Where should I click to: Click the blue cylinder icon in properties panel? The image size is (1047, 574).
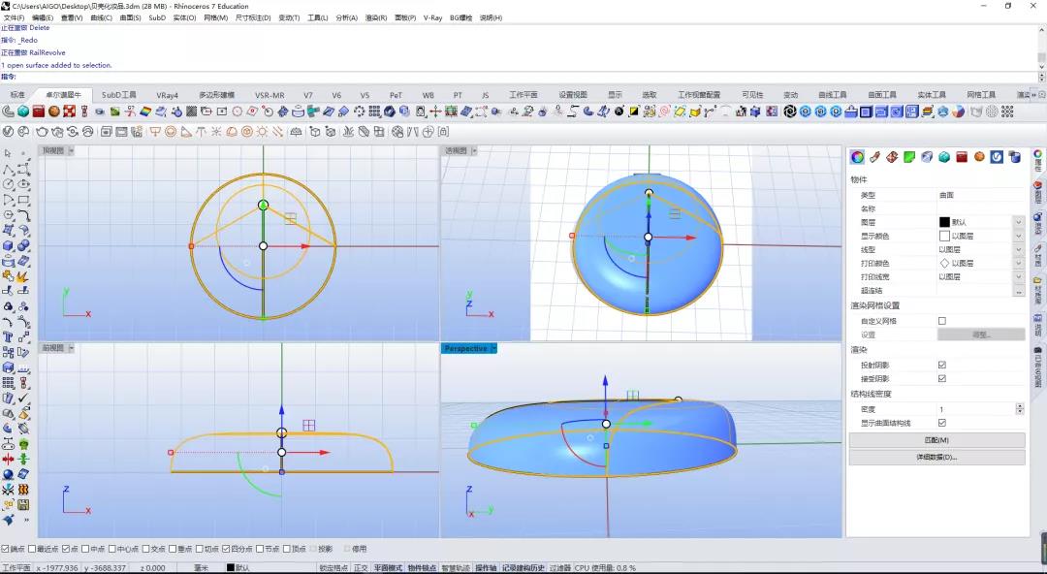click(x=1014, y=157)
